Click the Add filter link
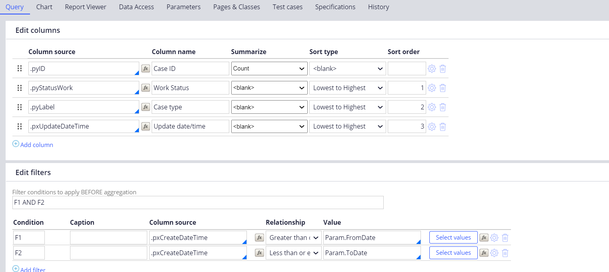The image size is (609, 272). click(32, 270)
